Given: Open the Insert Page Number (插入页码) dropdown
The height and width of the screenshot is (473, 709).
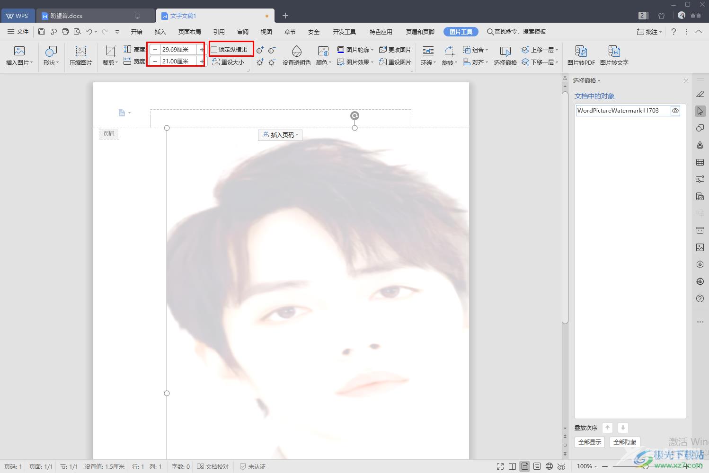Looking at the screenshot, I should 280,135.
